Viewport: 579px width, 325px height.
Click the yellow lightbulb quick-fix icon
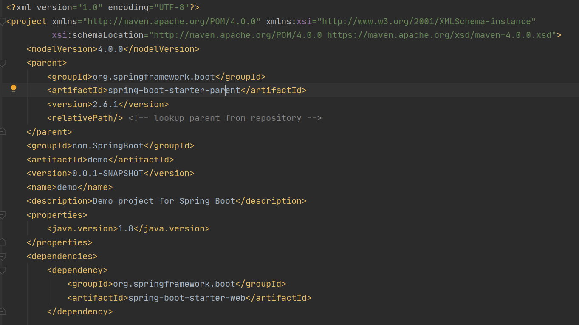pos(14,88)
